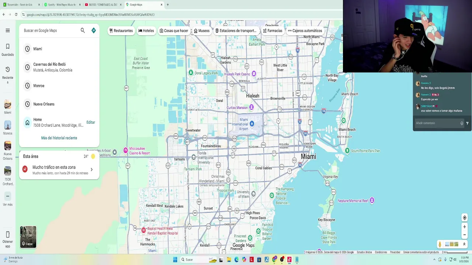This screenshot has width=472, height=265.
Task: Click Miami International Airport marker
Action: pyautogui.click(x=252, y=124)
